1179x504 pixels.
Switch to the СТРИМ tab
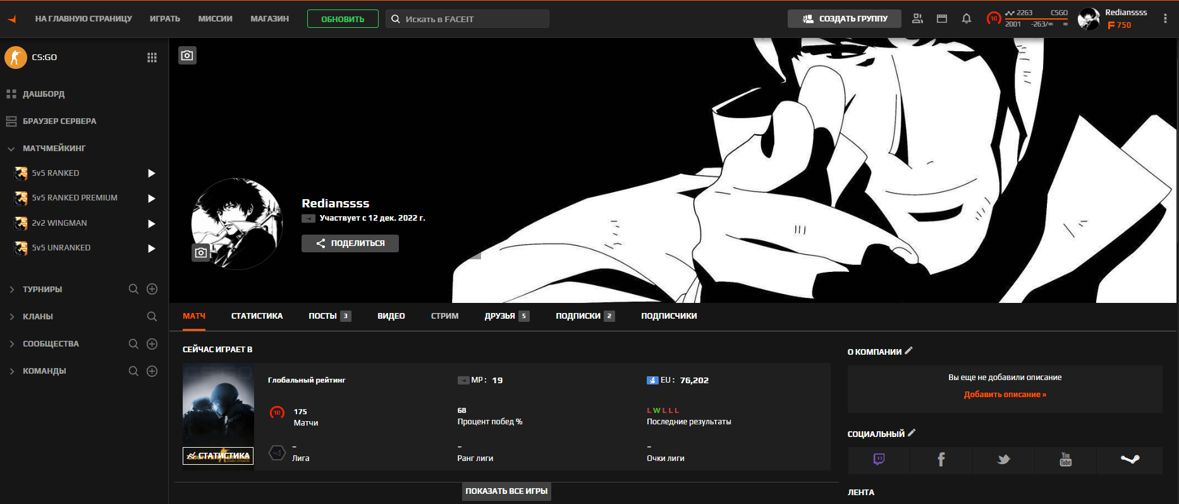[445, 316]
